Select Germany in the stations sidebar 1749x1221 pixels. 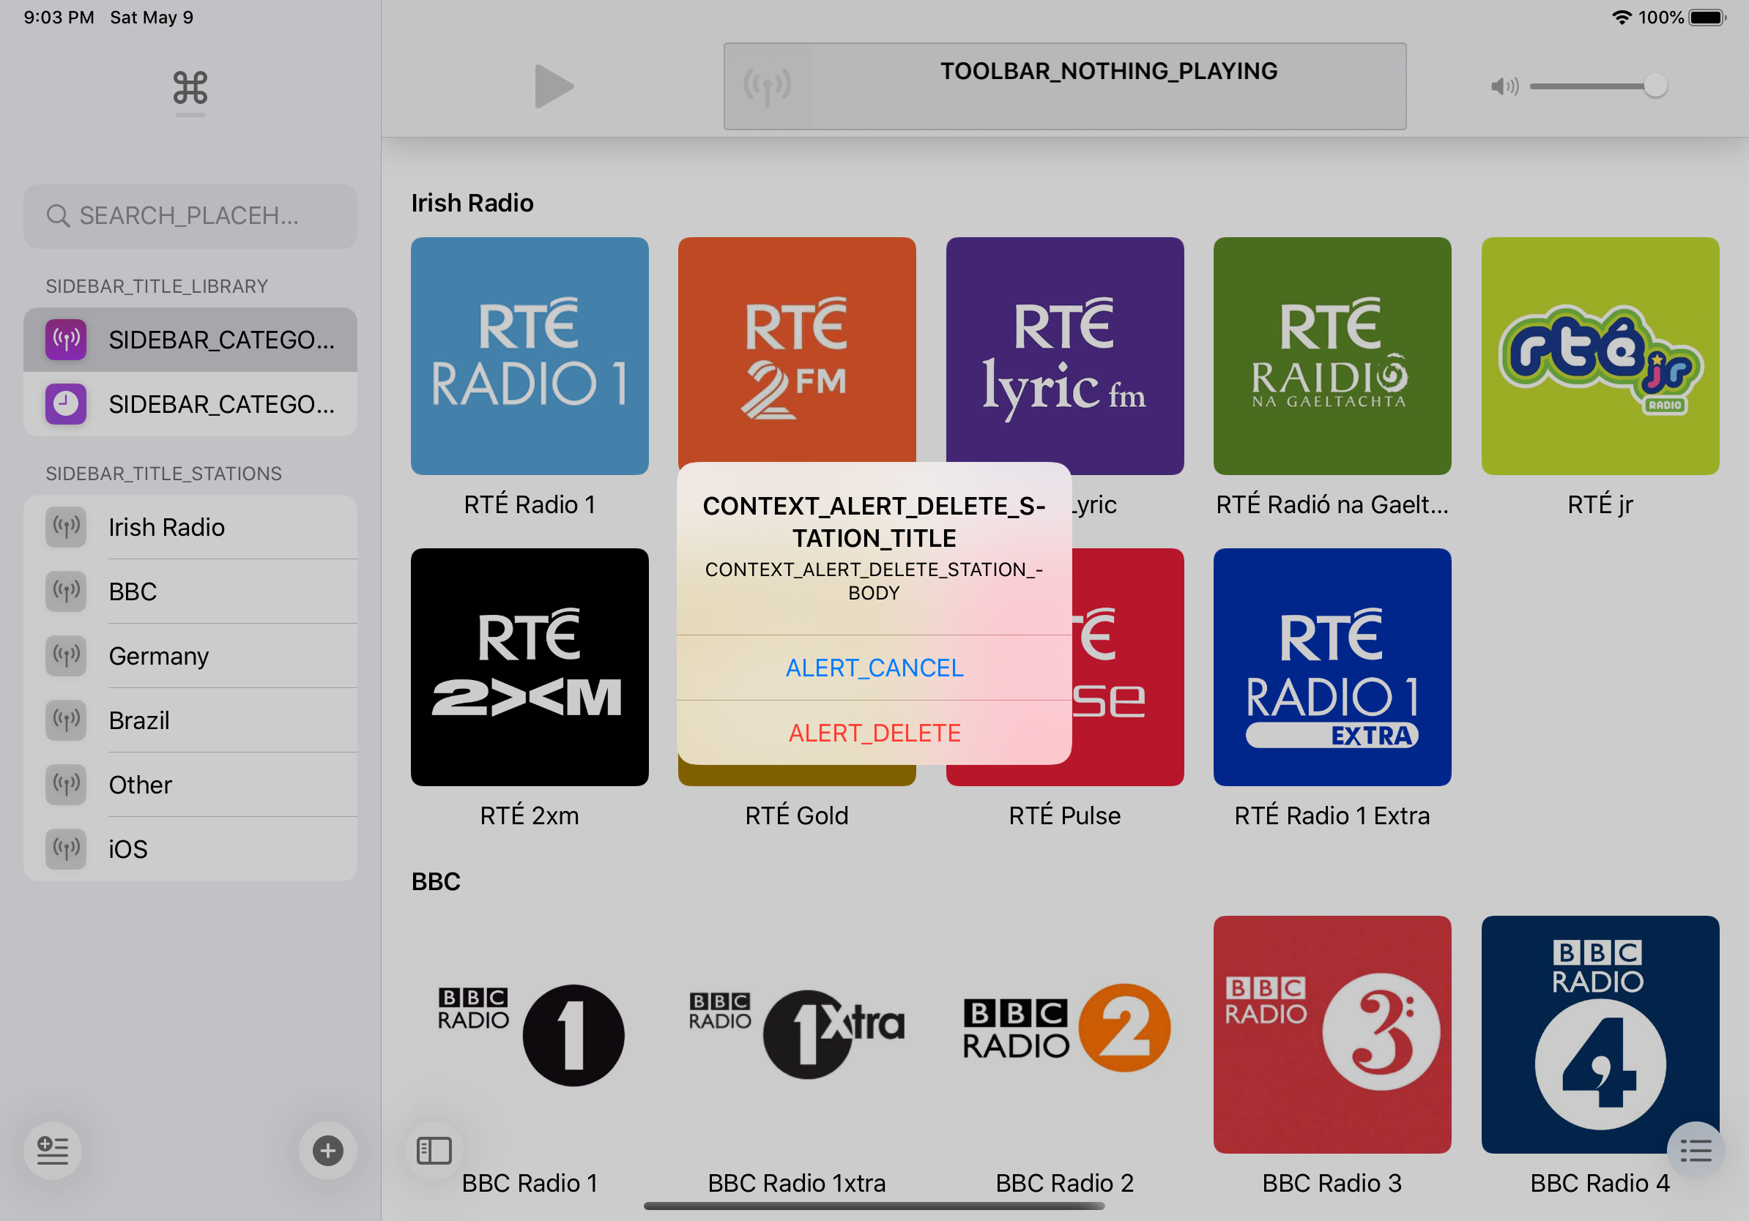tap(190, 655)
